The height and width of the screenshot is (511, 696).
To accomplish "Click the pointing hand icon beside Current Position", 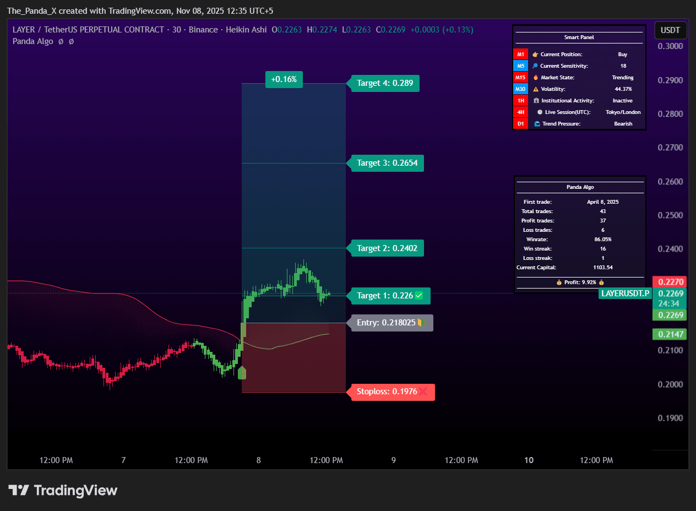I will (x=535, y=55).
